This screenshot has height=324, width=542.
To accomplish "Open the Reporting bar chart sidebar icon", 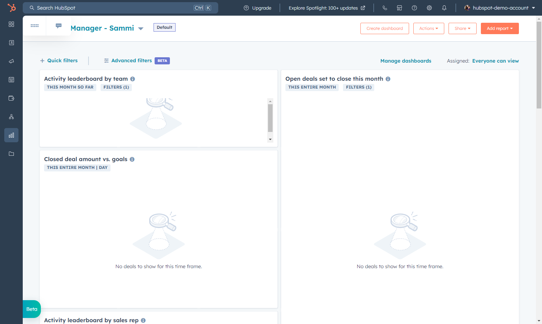I will tap(11, 135).
